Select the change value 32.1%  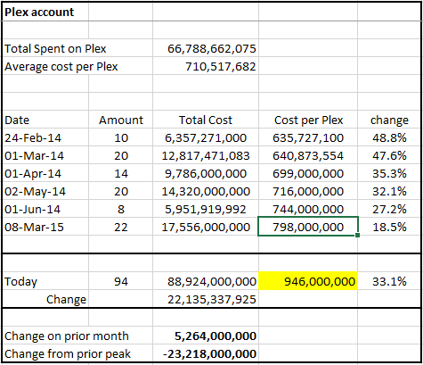point(389,191)
